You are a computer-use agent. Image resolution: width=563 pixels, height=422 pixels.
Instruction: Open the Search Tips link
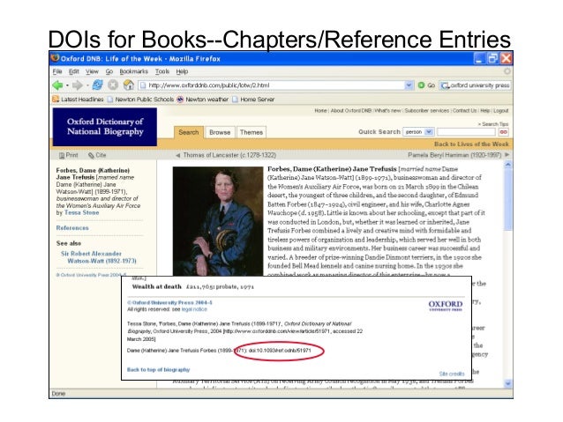pos(493,124)
